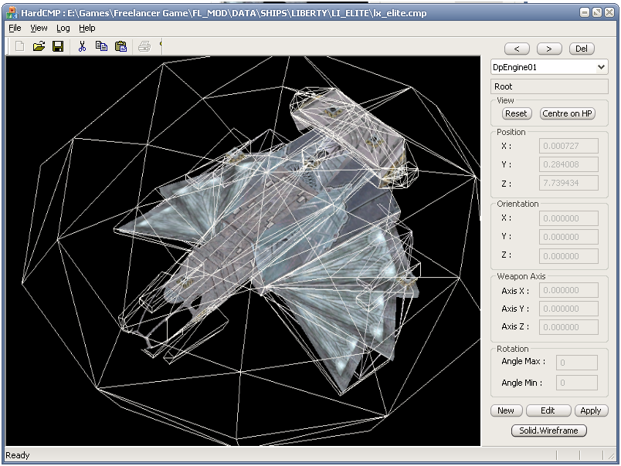Go to previous hardpoint with the < button
This screenshot has width=621, height=466.
(x=517, y=49)
